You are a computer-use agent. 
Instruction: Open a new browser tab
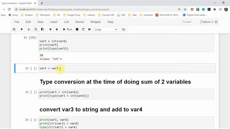42,3
